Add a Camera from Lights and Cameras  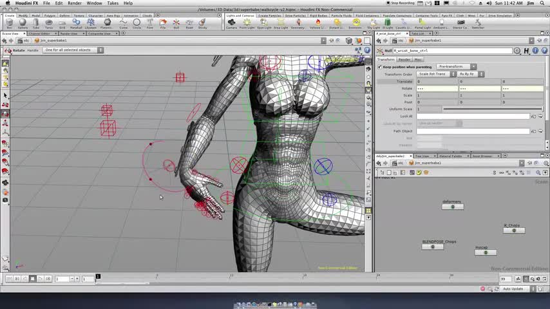pos(231,23)
